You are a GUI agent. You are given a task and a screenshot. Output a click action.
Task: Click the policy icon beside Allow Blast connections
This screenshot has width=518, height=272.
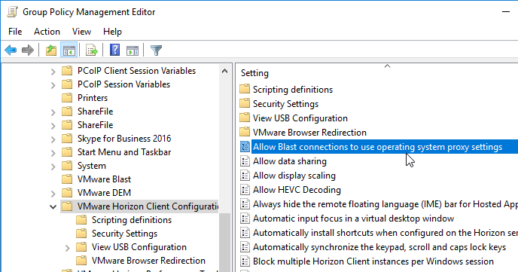coord(245,147)
